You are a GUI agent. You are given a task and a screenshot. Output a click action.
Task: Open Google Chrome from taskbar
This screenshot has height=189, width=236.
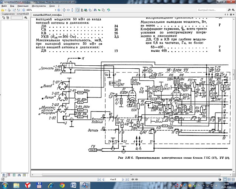62,185
